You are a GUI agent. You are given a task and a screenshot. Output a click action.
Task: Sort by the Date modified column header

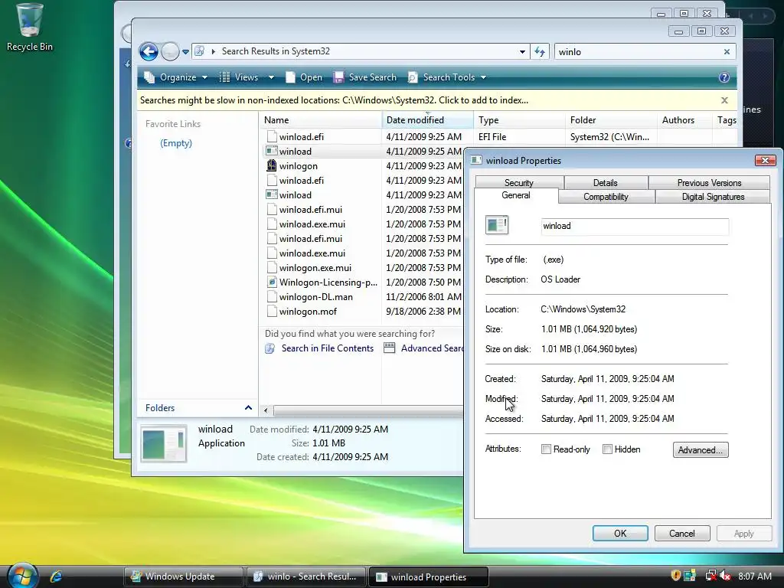[427, 120]
